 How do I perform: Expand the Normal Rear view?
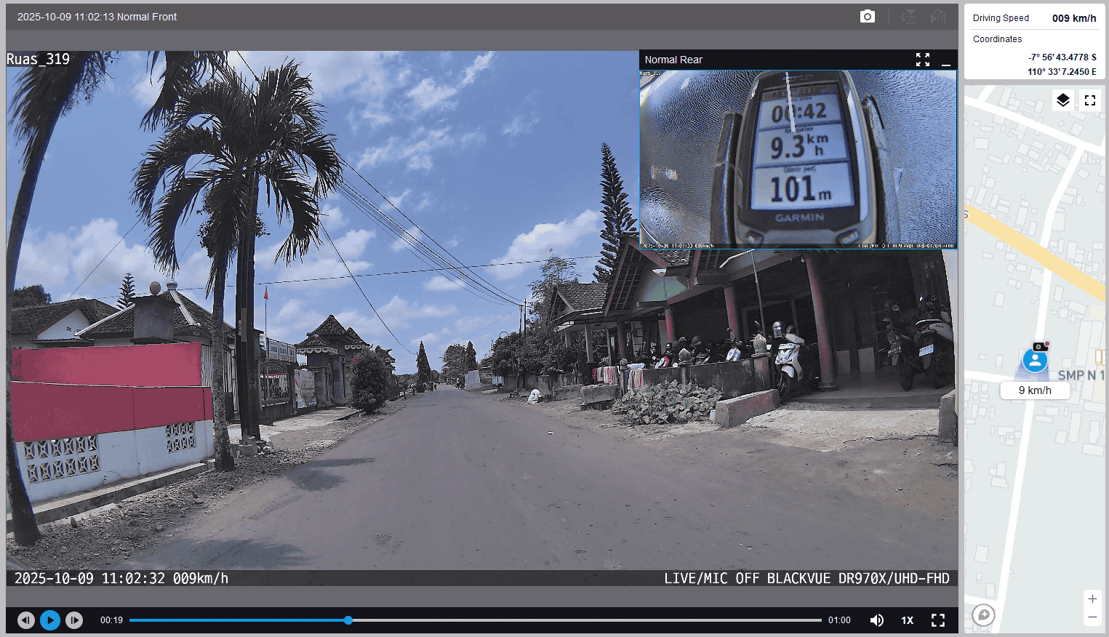click(x=922, y=60)
